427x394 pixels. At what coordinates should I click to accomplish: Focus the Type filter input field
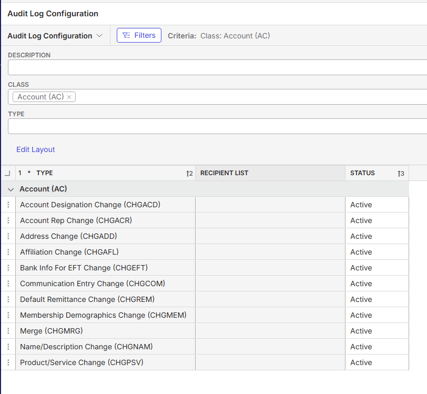coord(217,126)
